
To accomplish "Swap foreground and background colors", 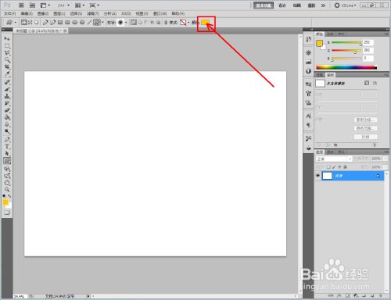I will [9, 196].
